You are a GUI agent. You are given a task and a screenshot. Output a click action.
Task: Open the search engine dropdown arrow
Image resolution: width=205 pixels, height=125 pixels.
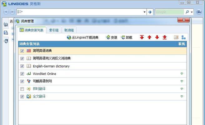192,12
